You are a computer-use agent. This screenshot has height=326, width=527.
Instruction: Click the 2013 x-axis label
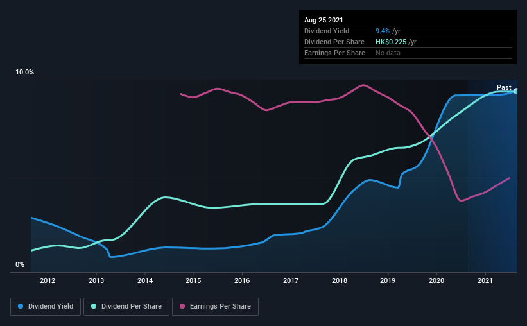pos(96,280)
